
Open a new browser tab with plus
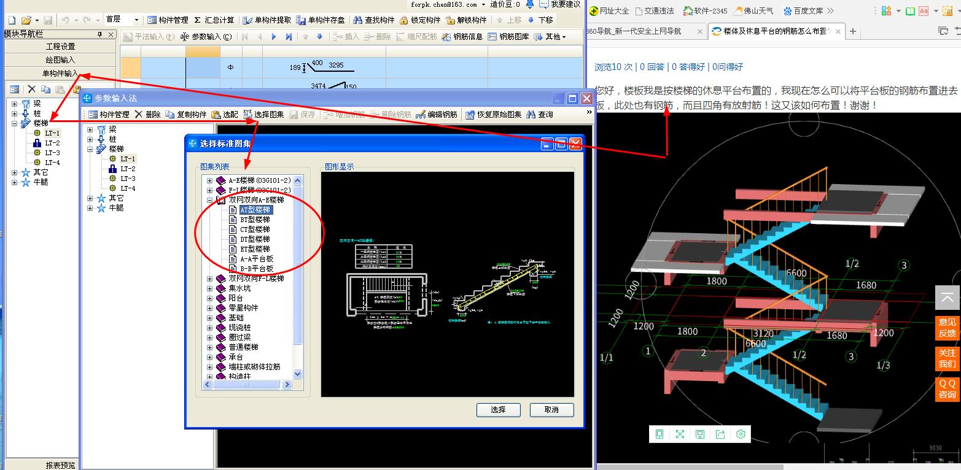853,31
